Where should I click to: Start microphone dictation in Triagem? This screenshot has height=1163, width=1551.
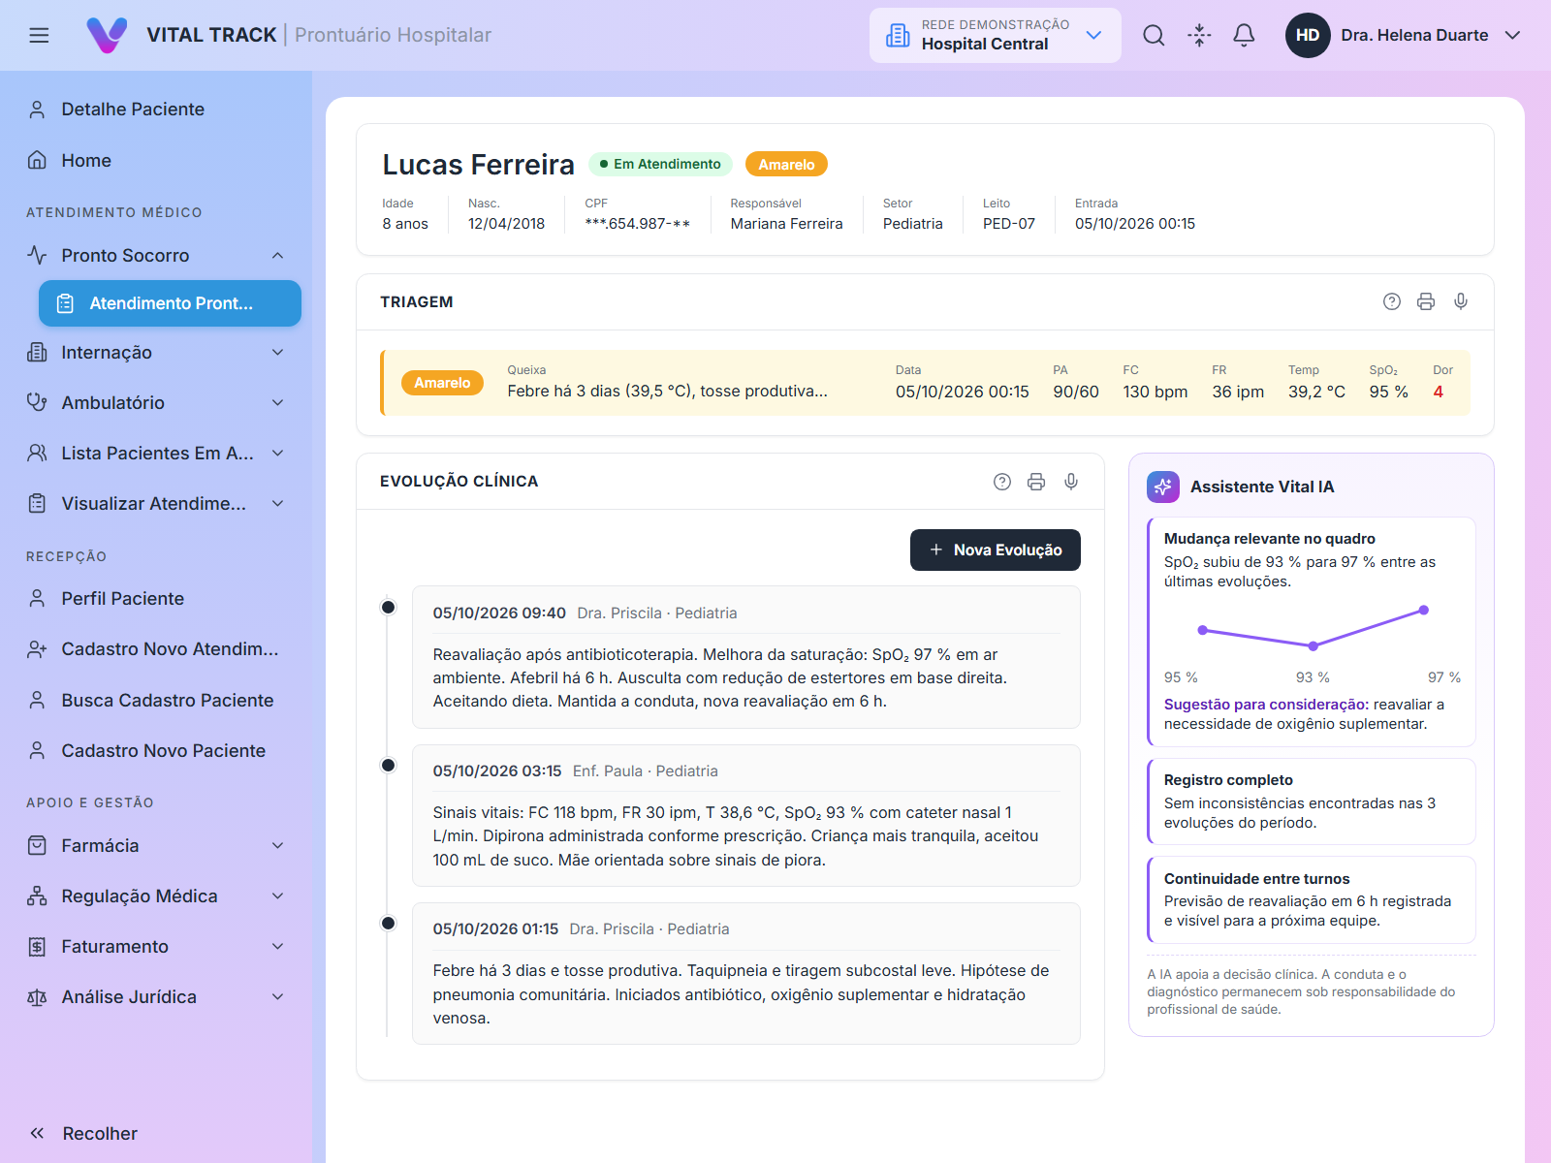(1461, 301)
